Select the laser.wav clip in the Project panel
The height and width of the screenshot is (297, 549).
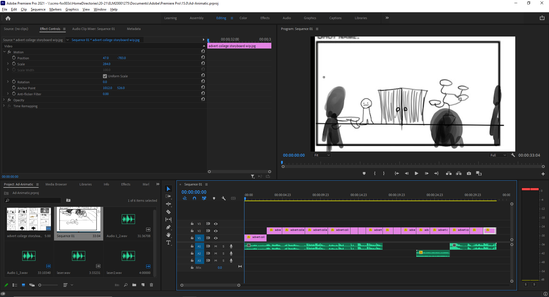point(78,256)
